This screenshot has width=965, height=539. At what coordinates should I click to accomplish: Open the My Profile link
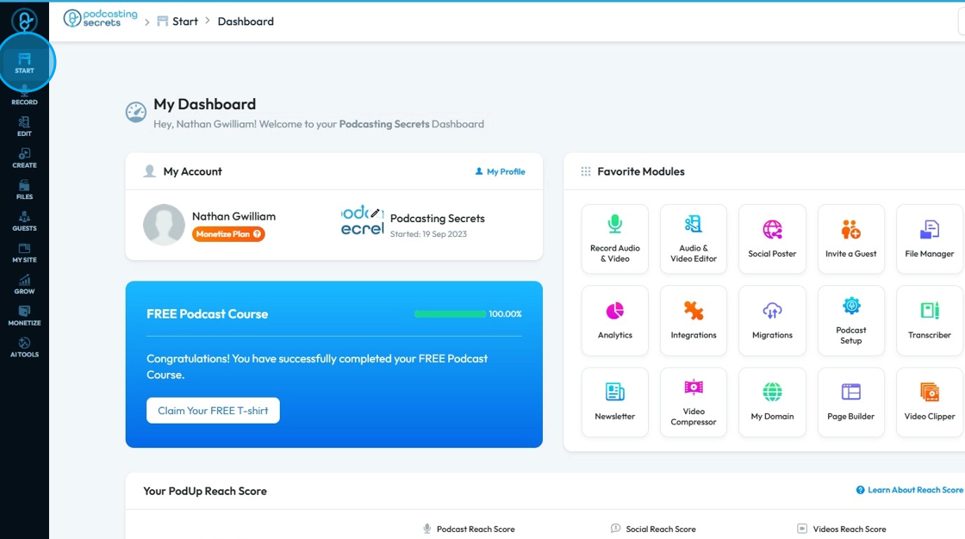tap(501, 171)
